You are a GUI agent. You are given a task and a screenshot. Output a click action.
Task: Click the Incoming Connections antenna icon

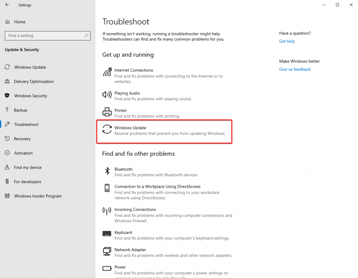pyautogui.click(x=107, y=211)
